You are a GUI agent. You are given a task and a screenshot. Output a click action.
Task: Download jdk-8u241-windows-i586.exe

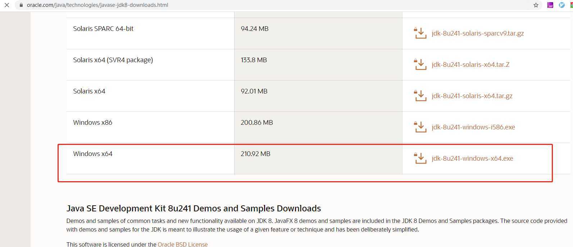(x=473, y=127)
